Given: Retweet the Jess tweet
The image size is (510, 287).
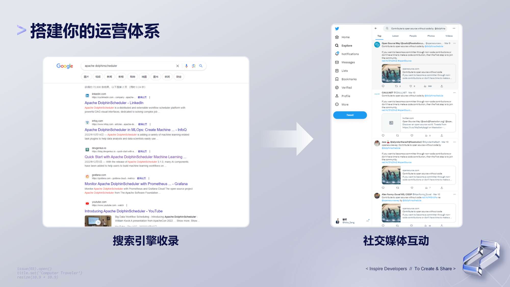Looking at the screenshot, I should pos(397,188).
